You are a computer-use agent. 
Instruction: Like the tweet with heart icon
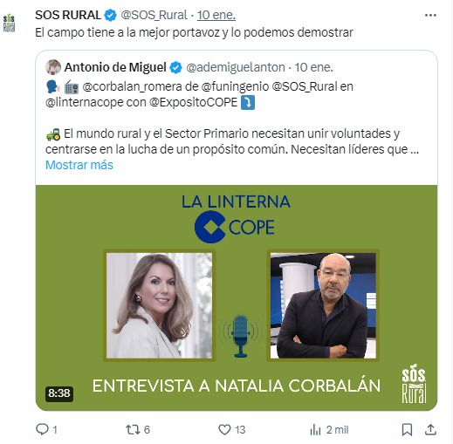pyautogui.click(x=224, y=429)
